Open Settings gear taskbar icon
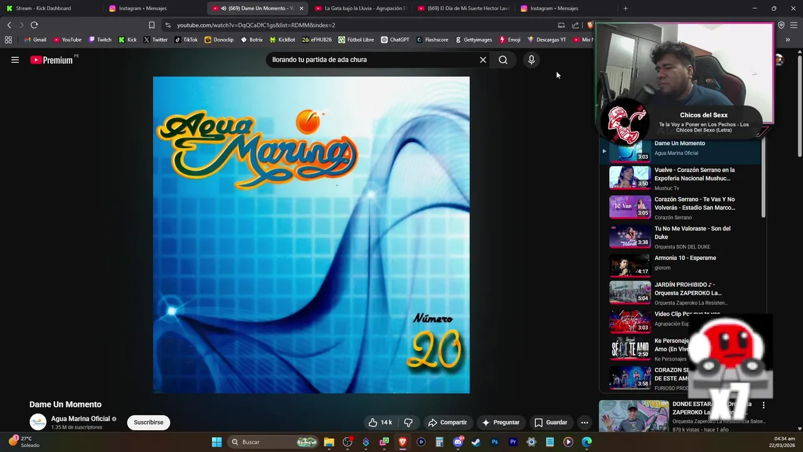The width and height of the screenshot is (803, 452). pyautogui.click(x=531, y=442)
